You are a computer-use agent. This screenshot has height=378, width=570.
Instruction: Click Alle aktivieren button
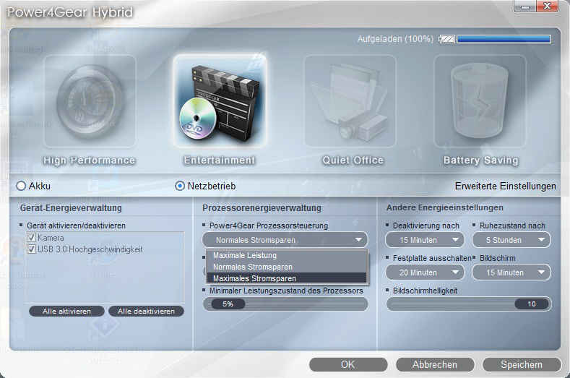coord(66,311)
